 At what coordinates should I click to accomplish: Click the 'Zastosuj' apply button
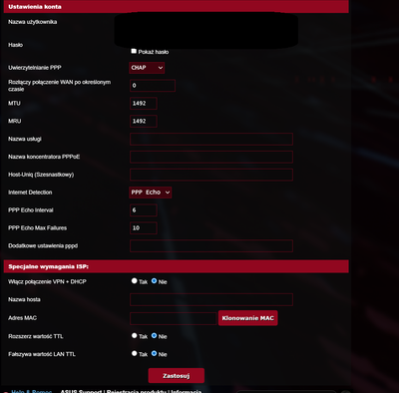(x=177, y=376)
